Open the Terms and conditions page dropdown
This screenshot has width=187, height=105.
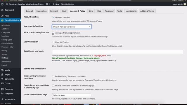click(x=72, y=95)
